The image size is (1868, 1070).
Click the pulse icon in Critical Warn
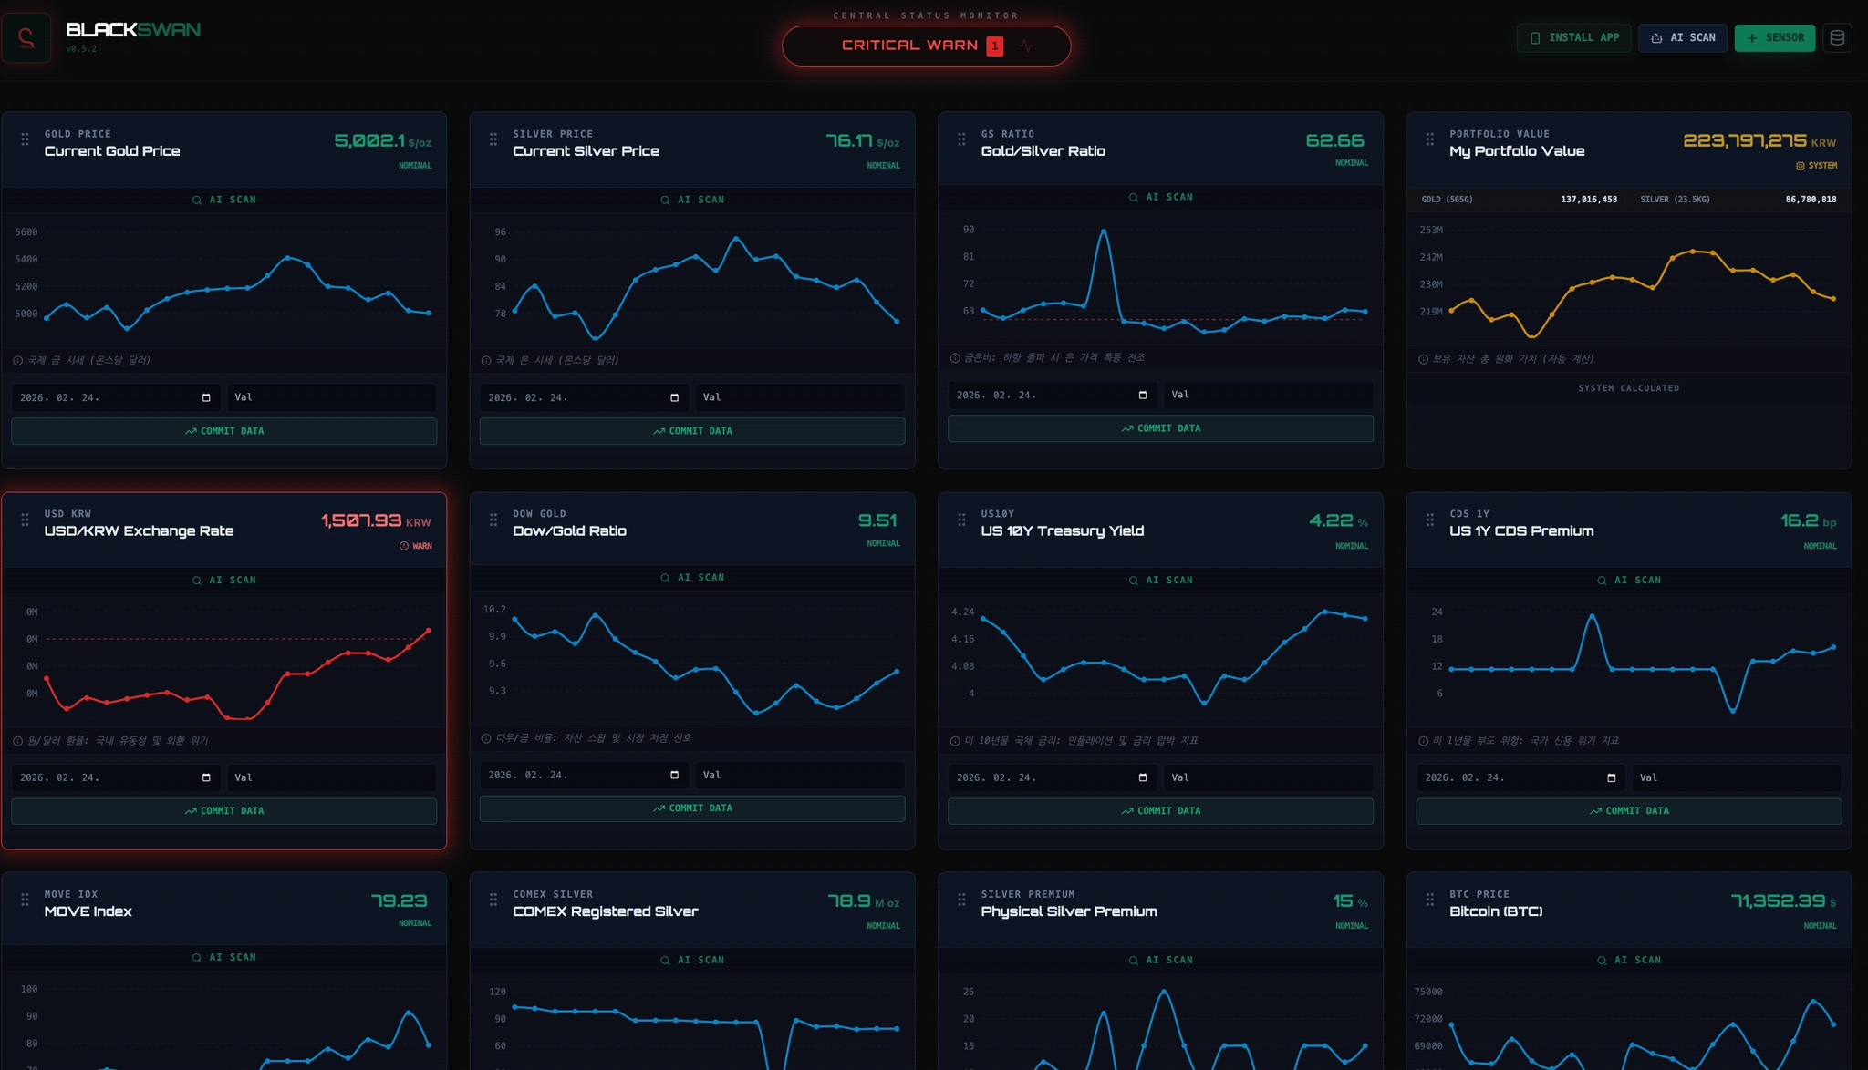[x=1027, y=46]
